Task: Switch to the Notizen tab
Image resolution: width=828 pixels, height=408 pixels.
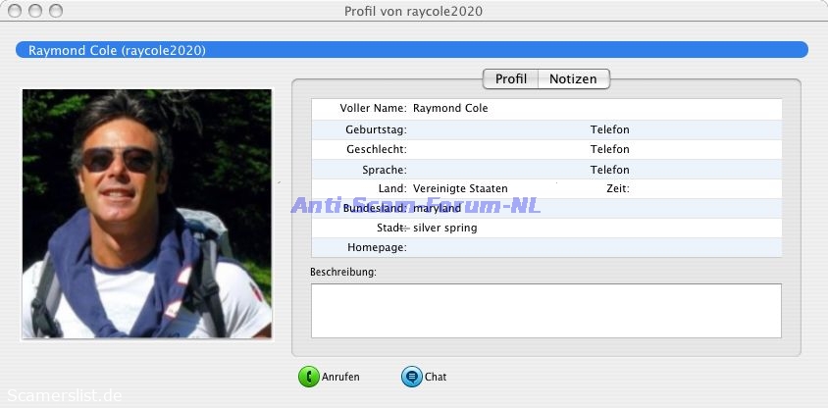Action: click(573, 78)
